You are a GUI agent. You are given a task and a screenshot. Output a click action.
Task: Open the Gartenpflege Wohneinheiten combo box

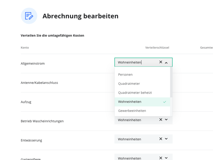143,157
